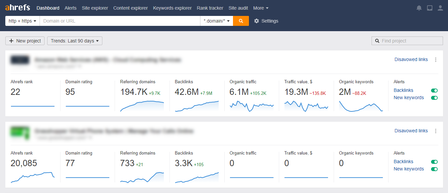The image size is (448, 193).
Task: Open Content explorer
Action: [x=130, y=8]
